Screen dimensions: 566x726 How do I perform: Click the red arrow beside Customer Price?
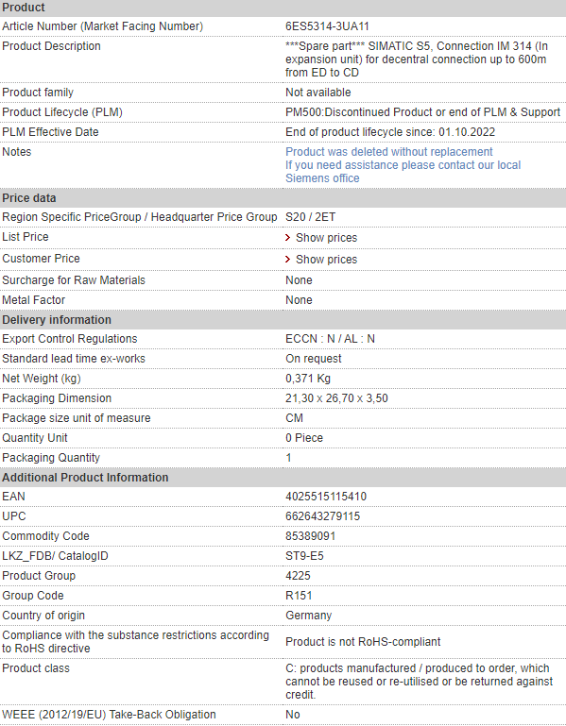point(287,260)
